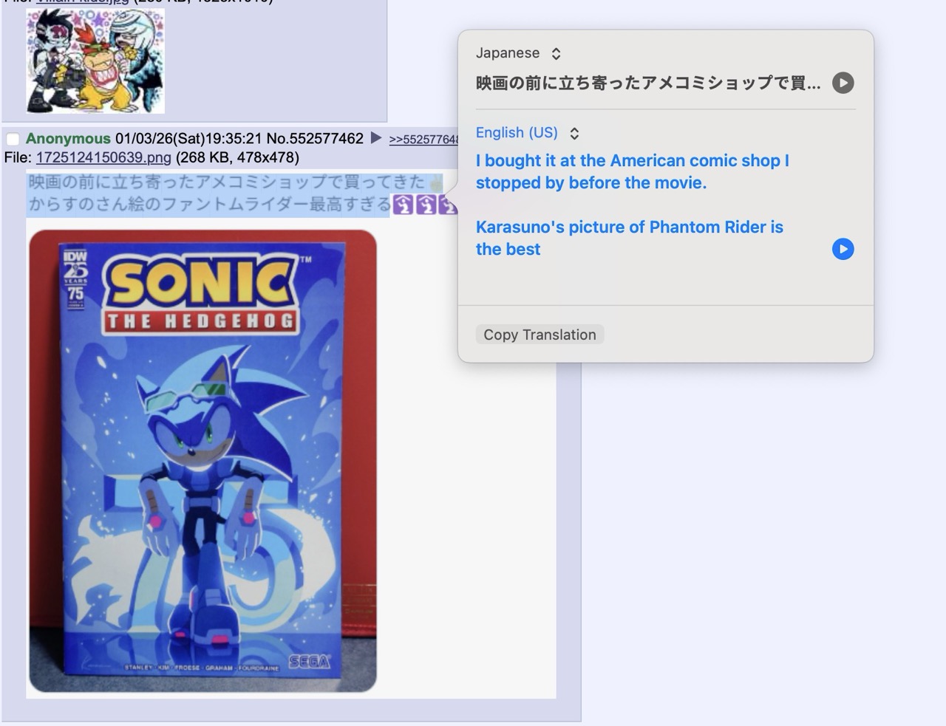This screenshot has height=726, width=946.
Task: Click the green Anonymous poster name
Action: [x=68, y=138]
